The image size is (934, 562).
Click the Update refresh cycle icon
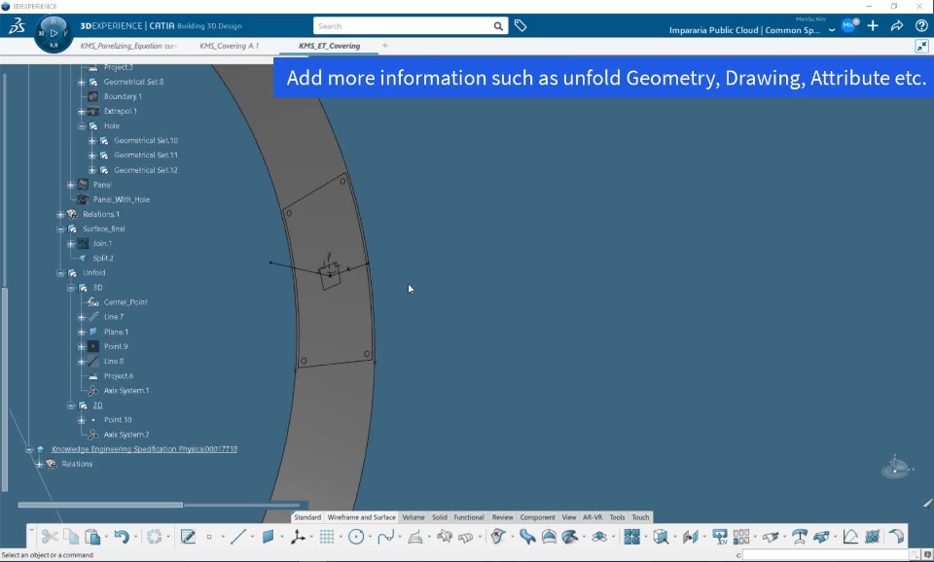155,537
